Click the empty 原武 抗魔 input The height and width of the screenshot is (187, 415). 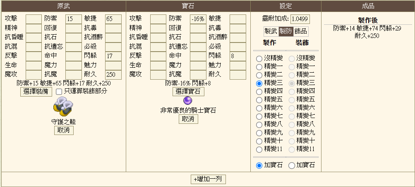pyautogui.click(x=74, y=75)
